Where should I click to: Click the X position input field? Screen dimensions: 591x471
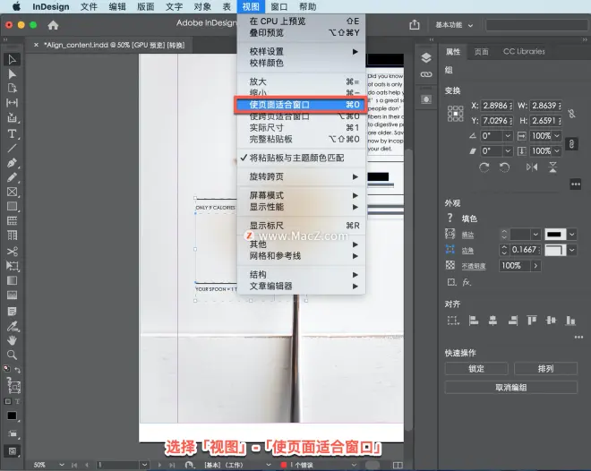coord(497,106)
